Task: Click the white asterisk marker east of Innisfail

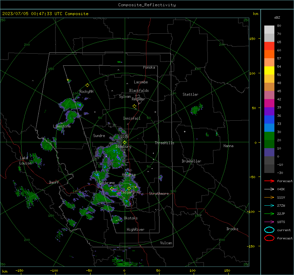Action: click(x=155, y=112)
